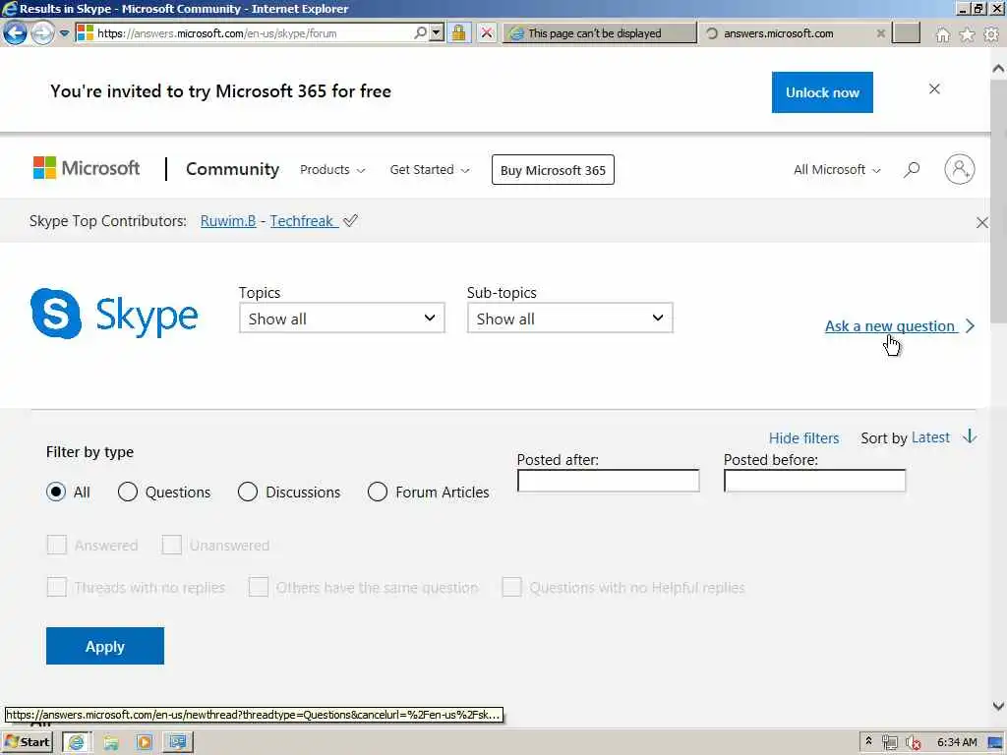Dismiss the Microsoft 365 invitation banner
1007x755 pixels.
pos(934,89)
